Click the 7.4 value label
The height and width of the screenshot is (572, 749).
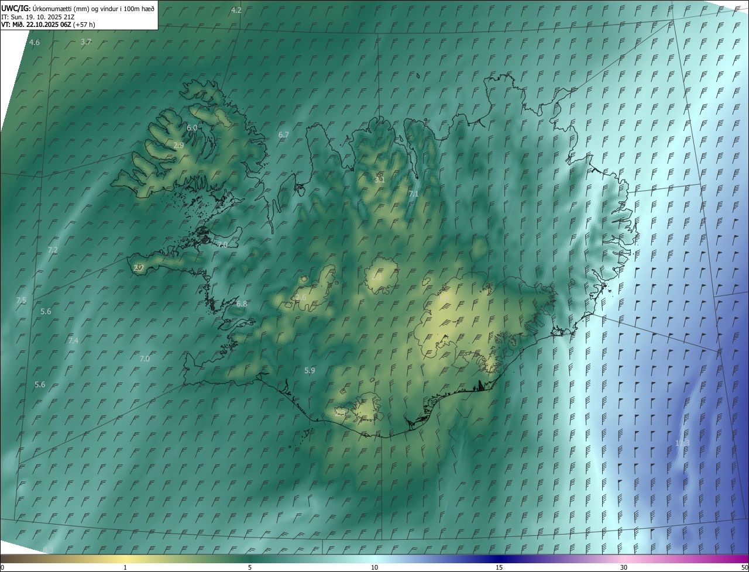point(73,340)
